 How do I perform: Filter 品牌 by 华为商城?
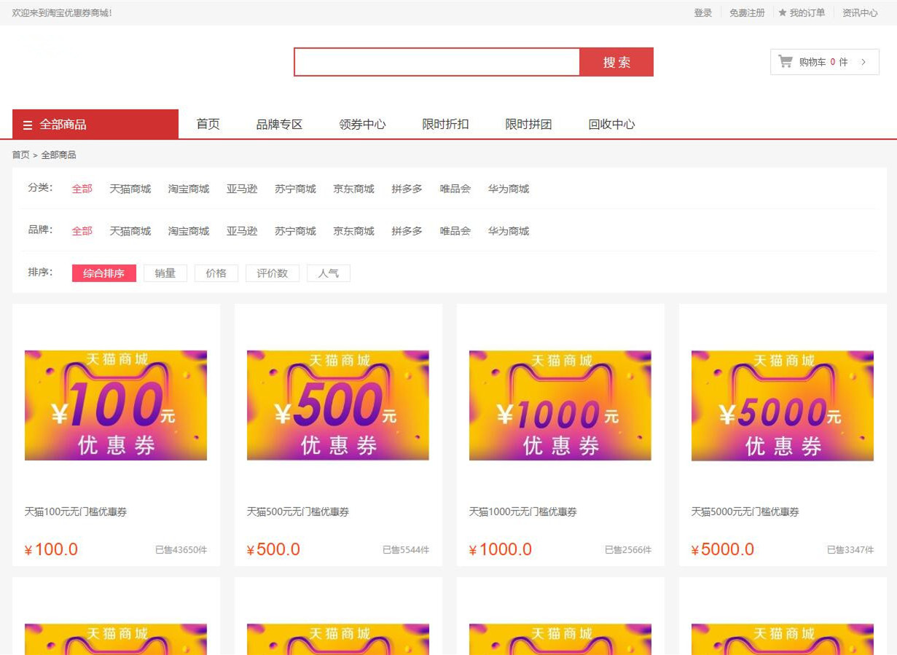point(509,231)
